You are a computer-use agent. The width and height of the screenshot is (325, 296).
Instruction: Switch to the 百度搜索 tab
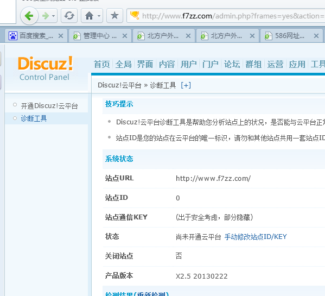tap(36, 36)
